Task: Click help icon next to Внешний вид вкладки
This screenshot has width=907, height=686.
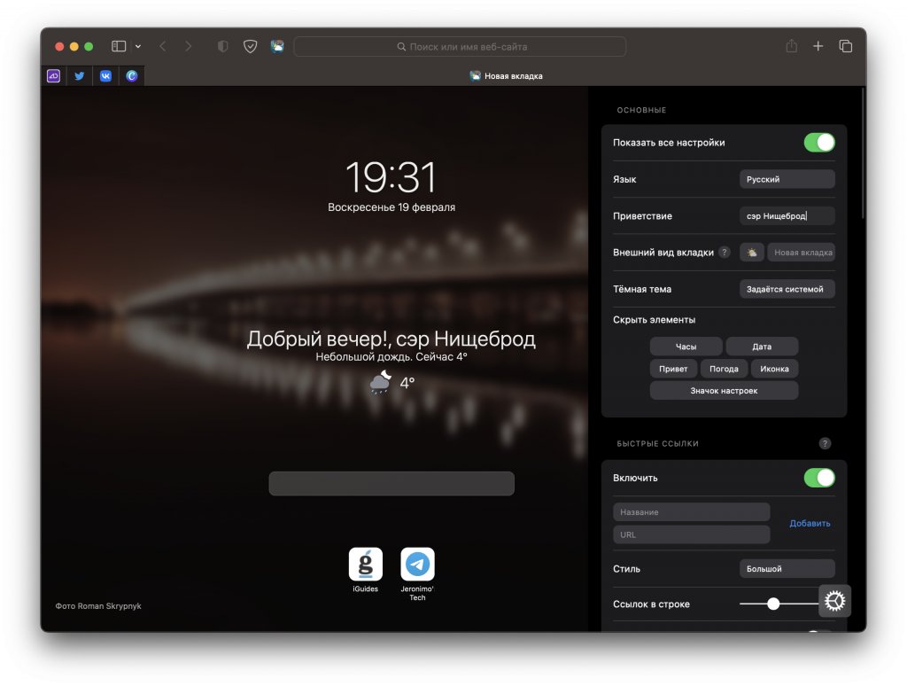Action: click(x=725, y=252)
